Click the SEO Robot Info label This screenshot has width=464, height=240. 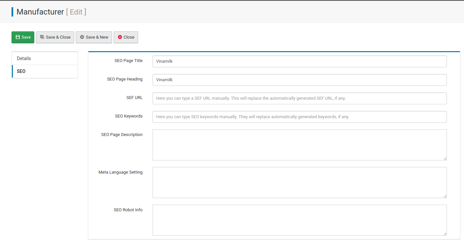point(128,210)
